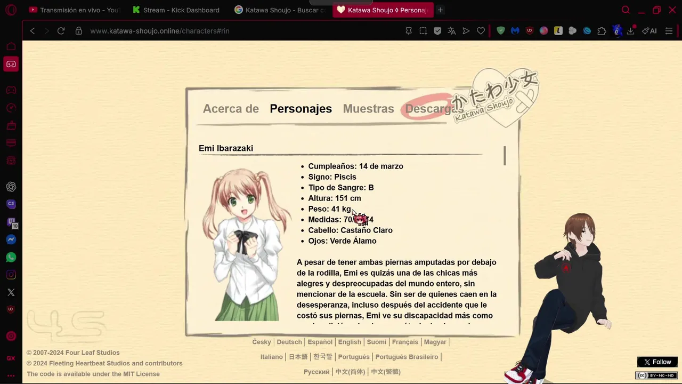Go back to the previous page
The height and width of the screenshot is (384, 682).
33,31
